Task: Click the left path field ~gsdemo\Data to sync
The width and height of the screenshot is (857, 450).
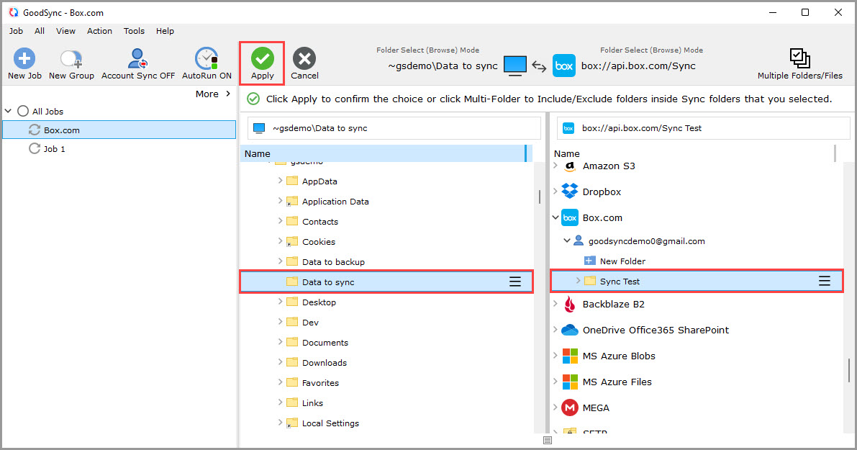Action: (394, 128)
